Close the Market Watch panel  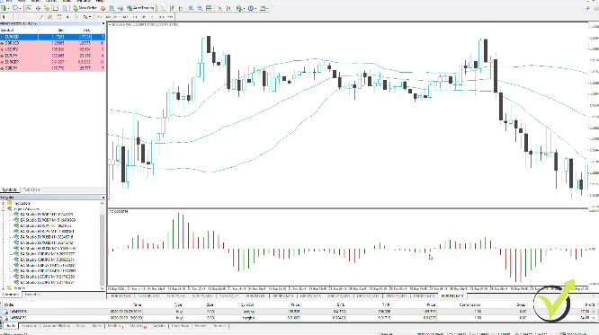coord(103,23)
